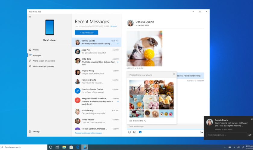Click Jesse Peel's avatar in list
The width and height of the screenshot is (253, 150).
pos(77,51)
